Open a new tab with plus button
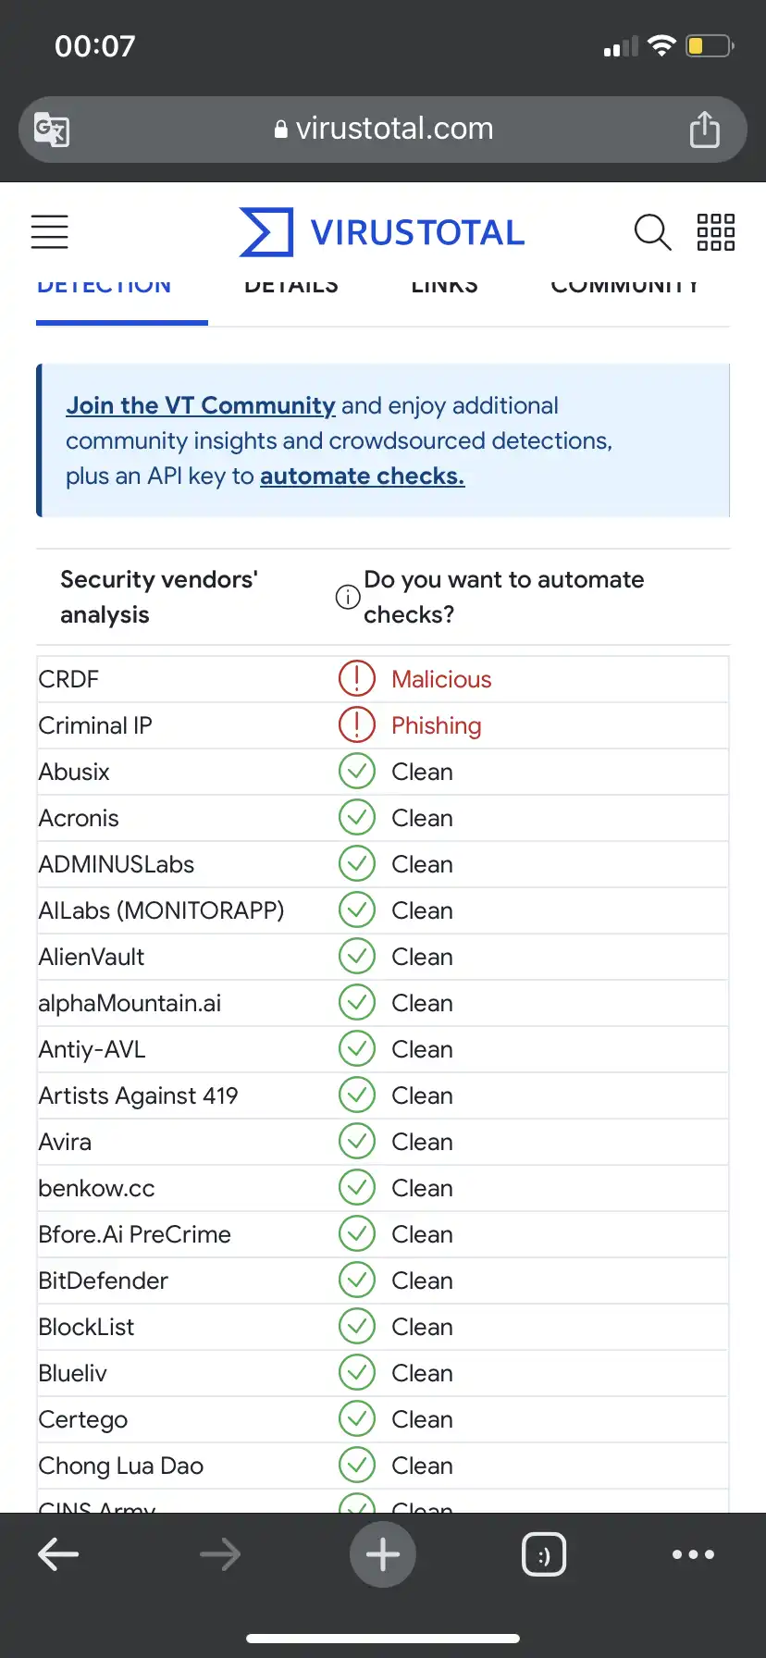 pyautogui.click(x=383, y=1554)
